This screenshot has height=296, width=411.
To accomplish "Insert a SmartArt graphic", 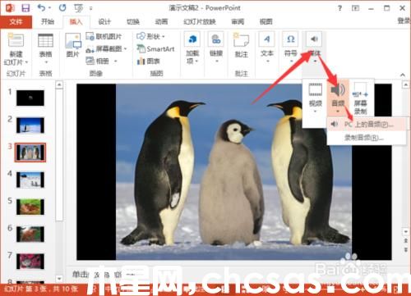I will [155, 49].
